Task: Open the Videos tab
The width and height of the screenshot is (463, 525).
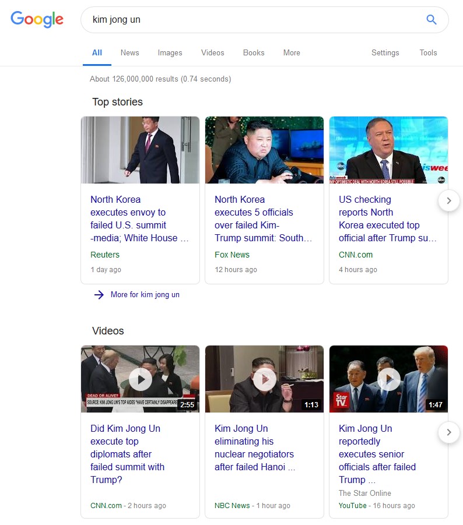Action: pyautogui.click(x=212, y=52)
